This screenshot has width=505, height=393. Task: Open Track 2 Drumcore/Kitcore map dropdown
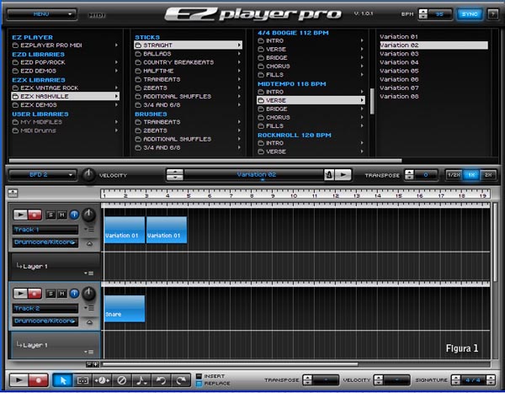tap(45, 321)
